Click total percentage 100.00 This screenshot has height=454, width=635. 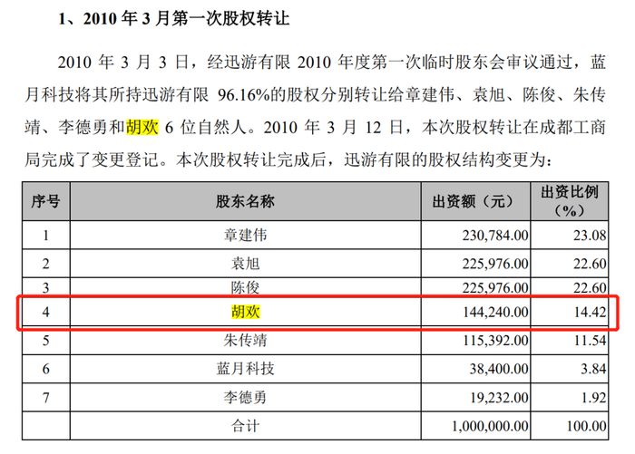pos(586,426)
